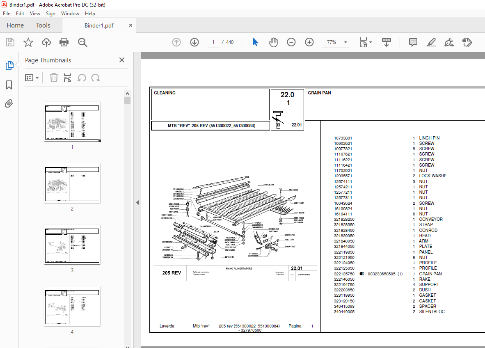Open the Page Thumbnails sidebar icon
The width and height of the screenshot is (485, 348).
9,66
